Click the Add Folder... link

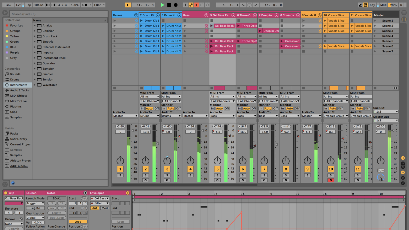coord(19,166)
